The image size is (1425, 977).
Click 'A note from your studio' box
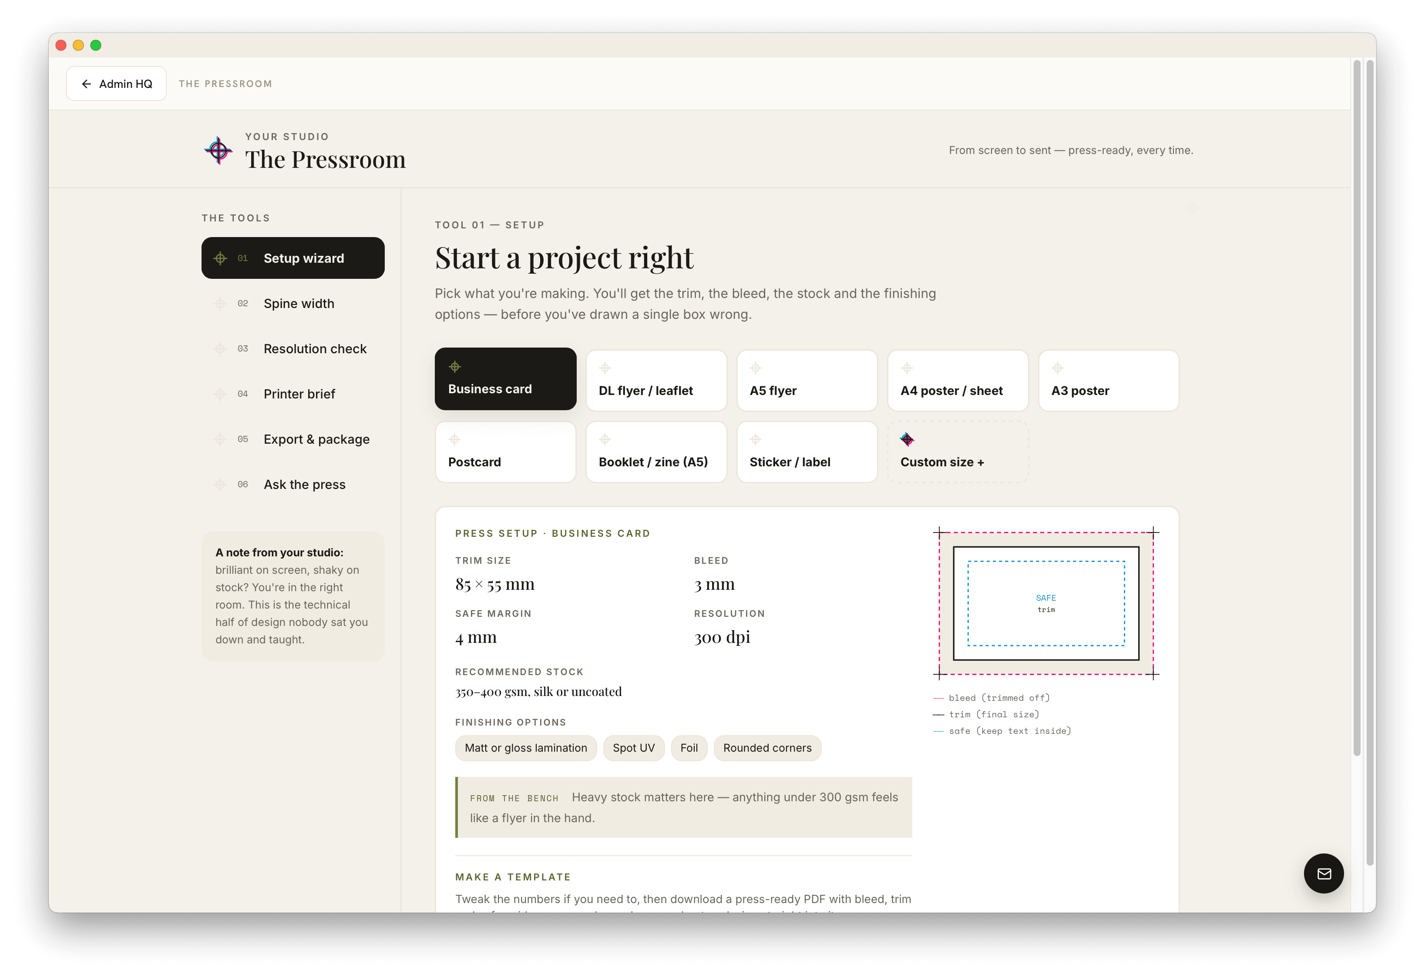point(293,596)
